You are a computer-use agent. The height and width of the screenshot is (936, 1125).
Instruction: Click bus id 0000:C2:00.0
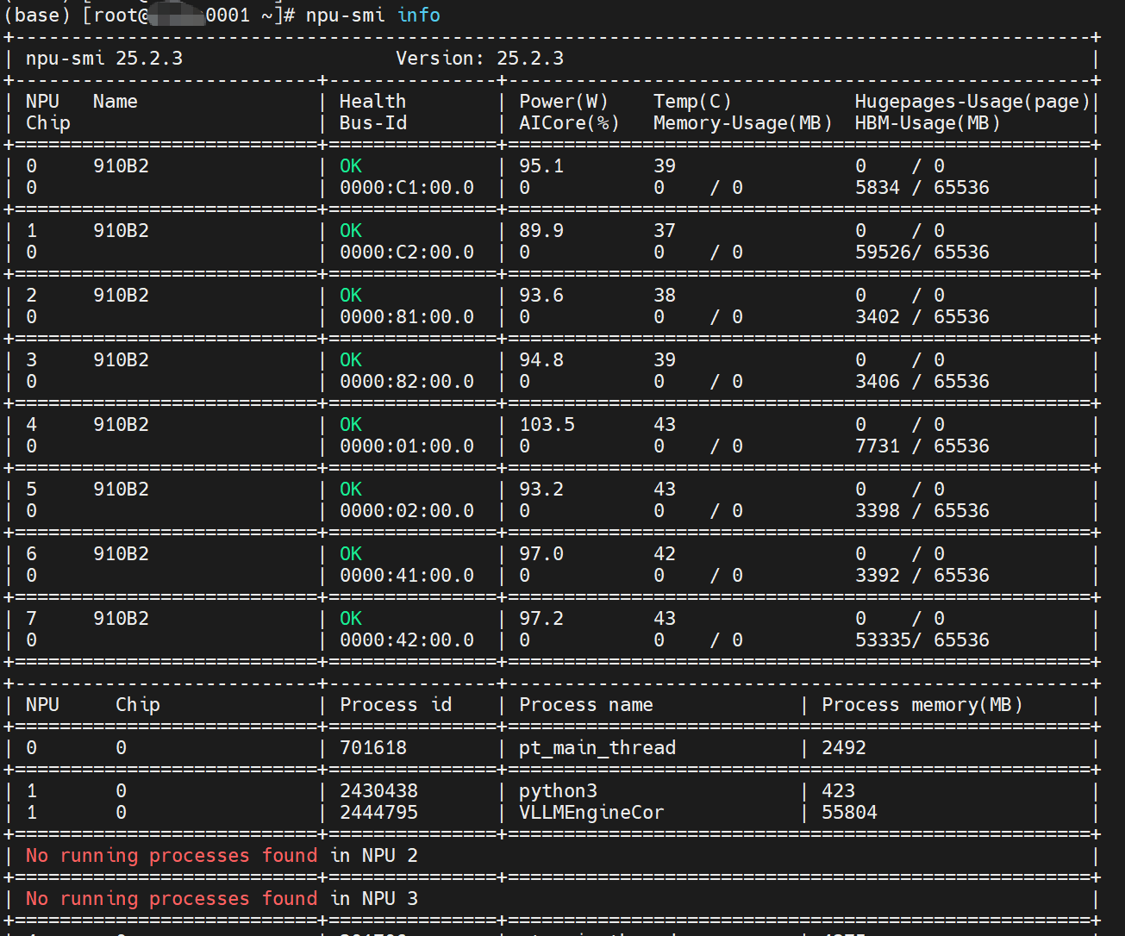coord(407,253)
